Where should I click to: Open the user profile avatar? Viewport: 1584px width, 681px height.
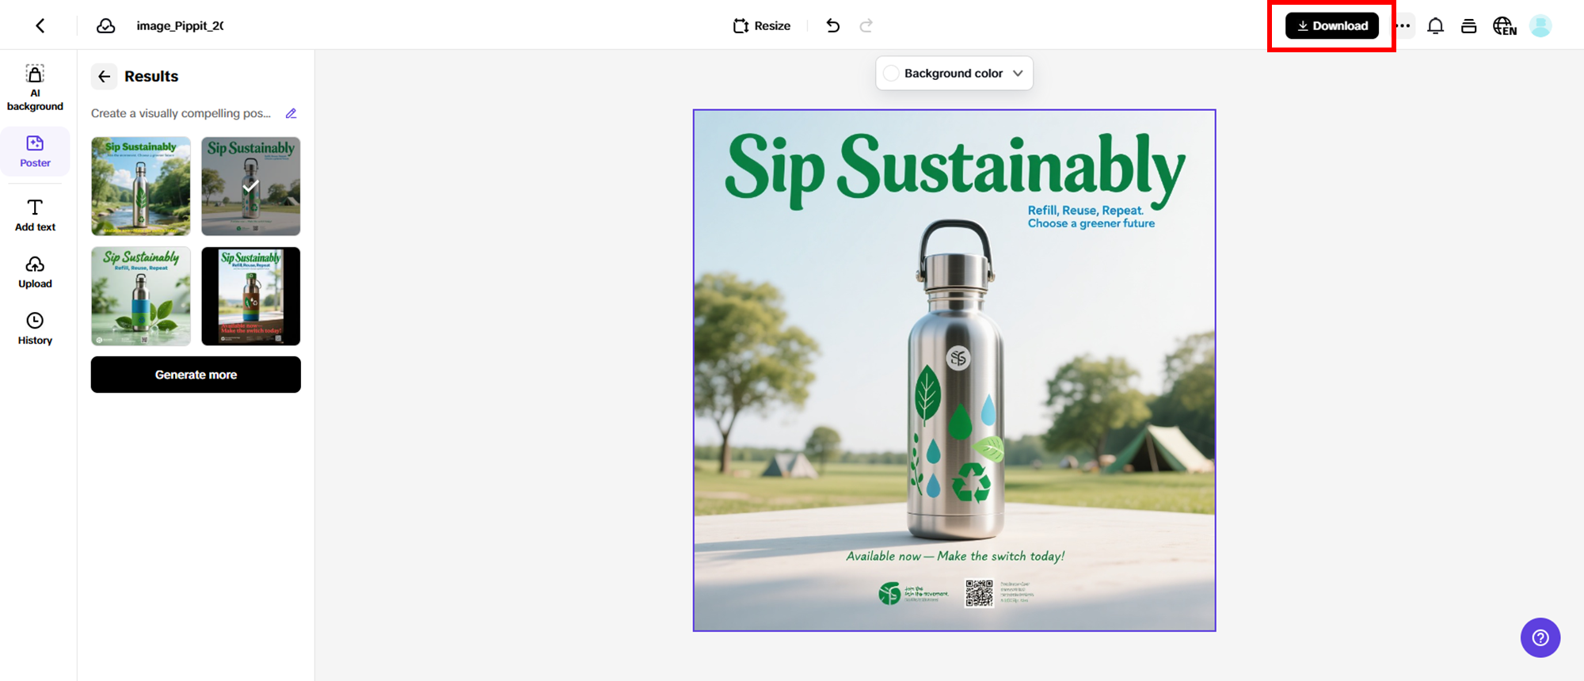pos(1540,26)
